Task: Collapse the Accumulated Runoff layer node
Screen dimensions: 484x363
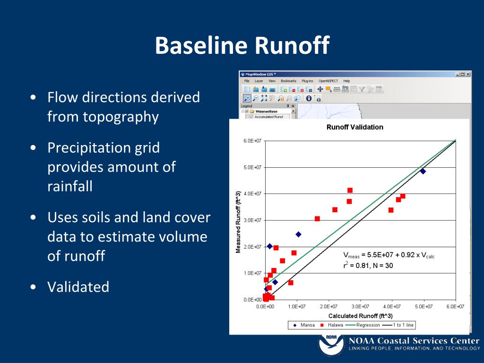Action: point(248,117)
